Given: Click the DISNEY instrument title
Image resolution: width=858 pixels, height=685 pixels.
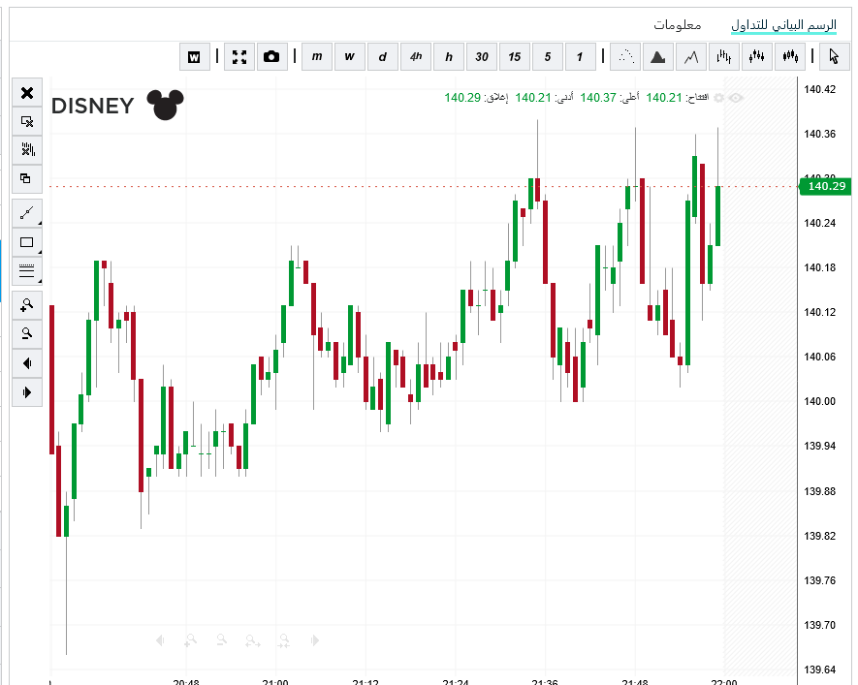Looking at the screenshot, I should point(92,106).
